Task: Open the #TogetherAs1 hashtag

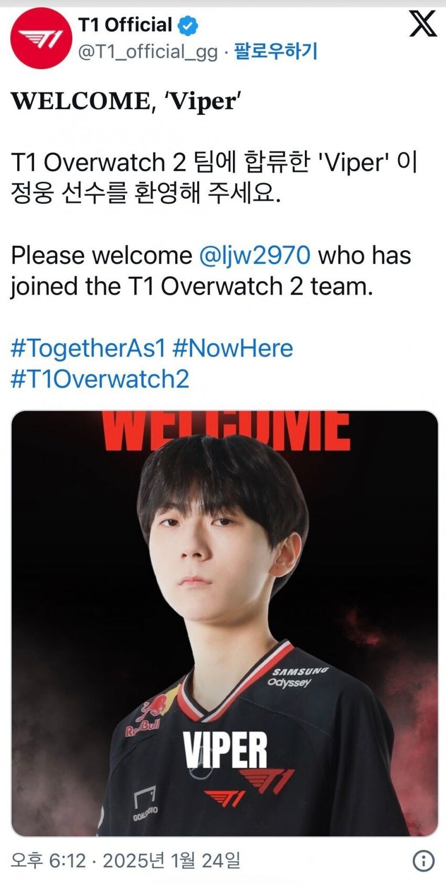Action: tap(88, 348)
